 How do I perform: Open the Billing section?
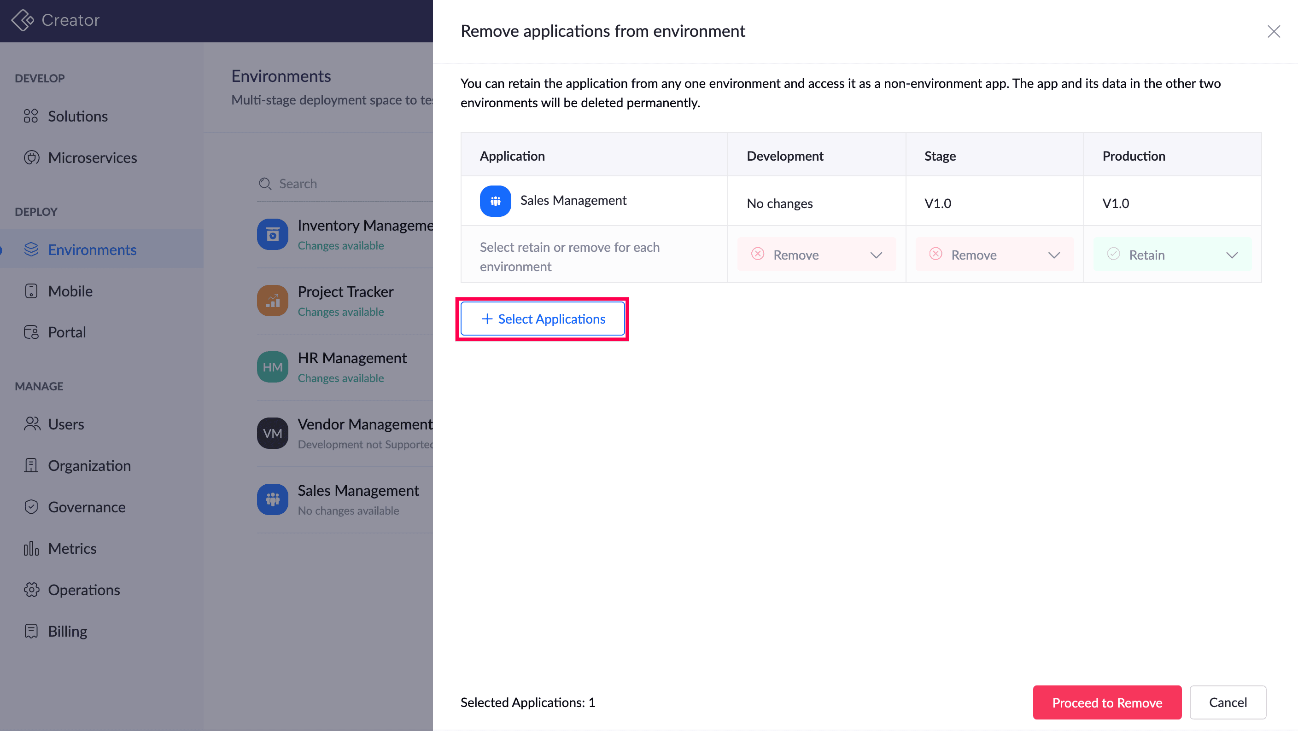[68, 631]
